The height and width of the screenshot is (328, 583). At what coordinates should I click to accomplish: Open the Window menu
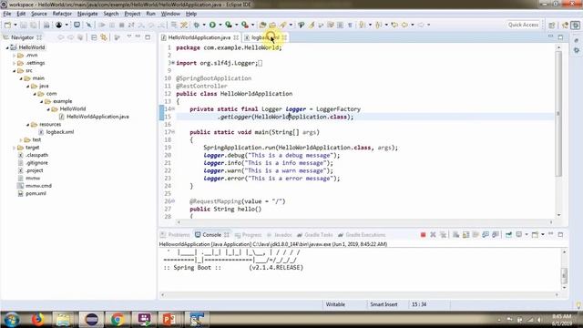coord(170,14)
